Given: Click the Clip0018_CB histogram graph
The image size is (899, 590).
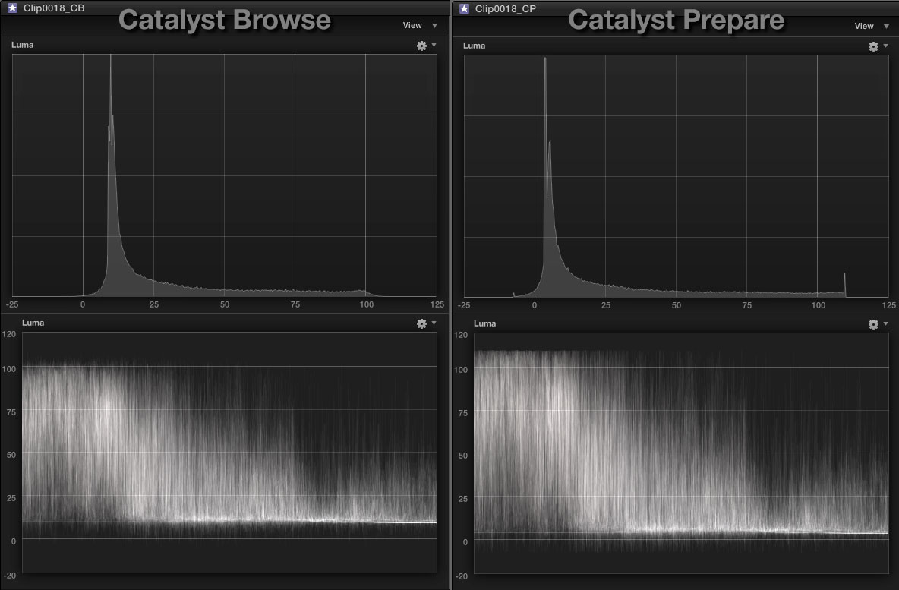Looking at the screenshot, I should coord(224,175).
